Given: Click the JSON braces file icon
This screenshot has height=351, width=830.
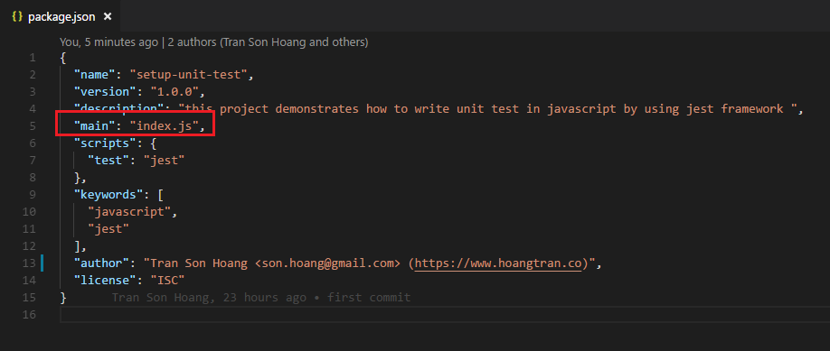Looking at the screenshot, I should click(17, 16).
